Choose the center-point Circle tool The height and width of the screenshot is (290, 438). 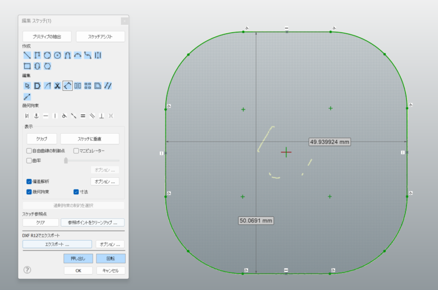tap(57, 55)
